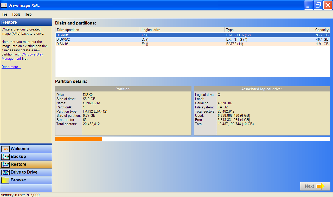
Task: Click the DiX Welcome icon in sidebar
Action: [5, 149]
